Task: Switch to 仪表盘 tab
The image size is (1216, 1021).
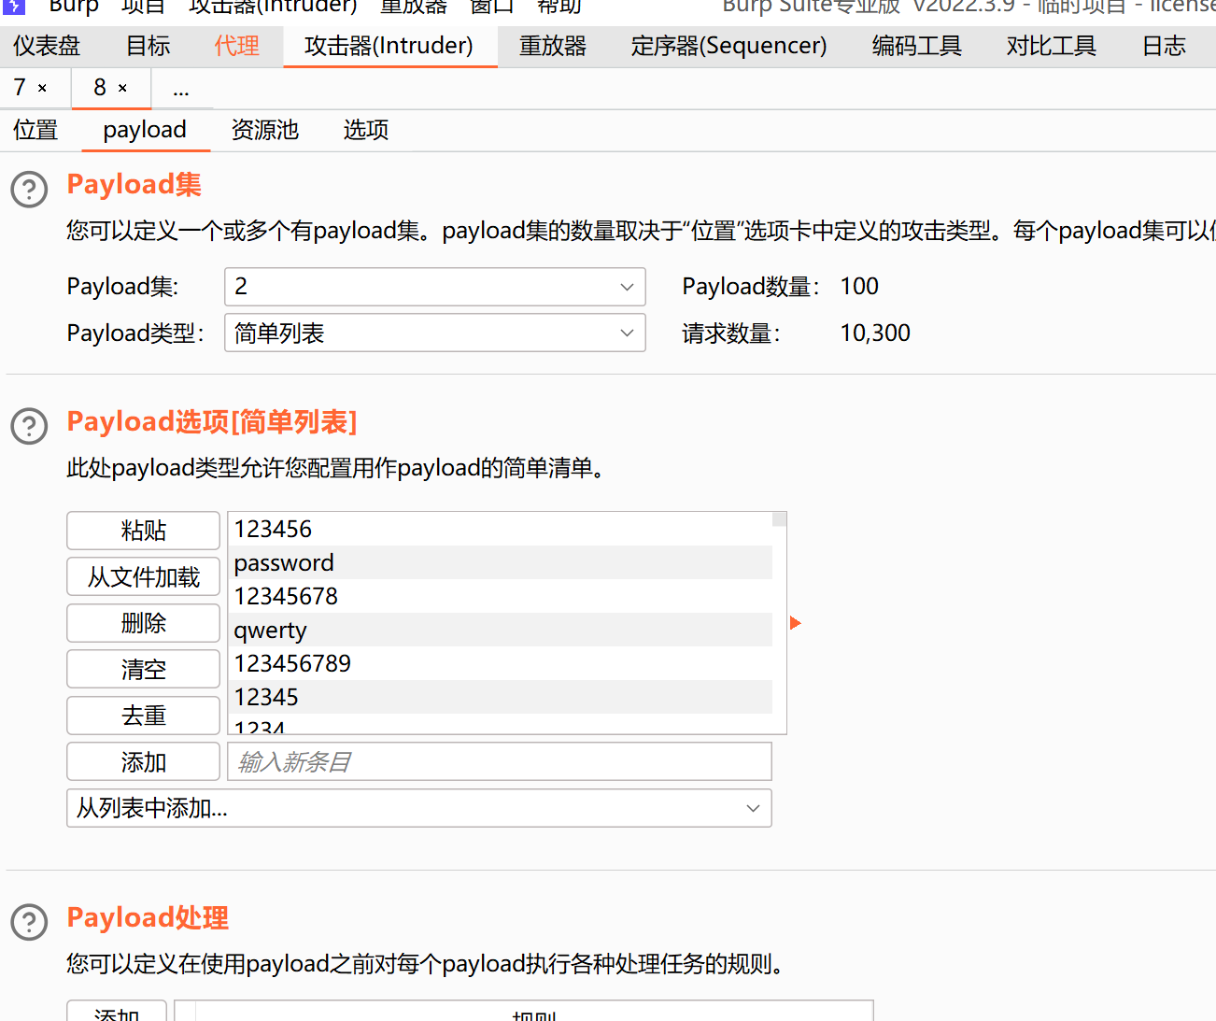Action: (47, 46)
